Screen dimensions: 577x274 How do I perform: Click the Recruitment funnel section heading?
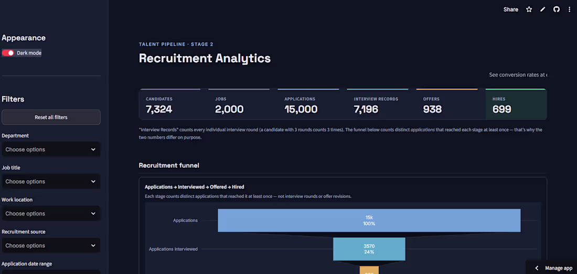(x=169, y=165)
